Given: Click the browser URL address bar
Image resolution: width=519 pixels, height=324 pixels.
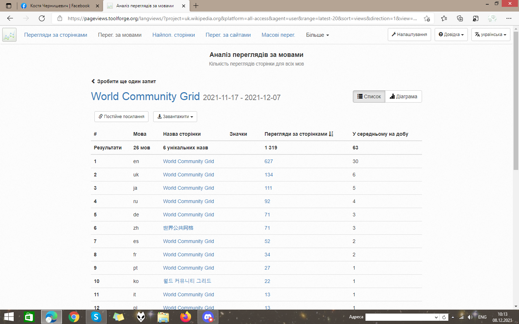Looking at the screenshot, I should click(242, 18).
